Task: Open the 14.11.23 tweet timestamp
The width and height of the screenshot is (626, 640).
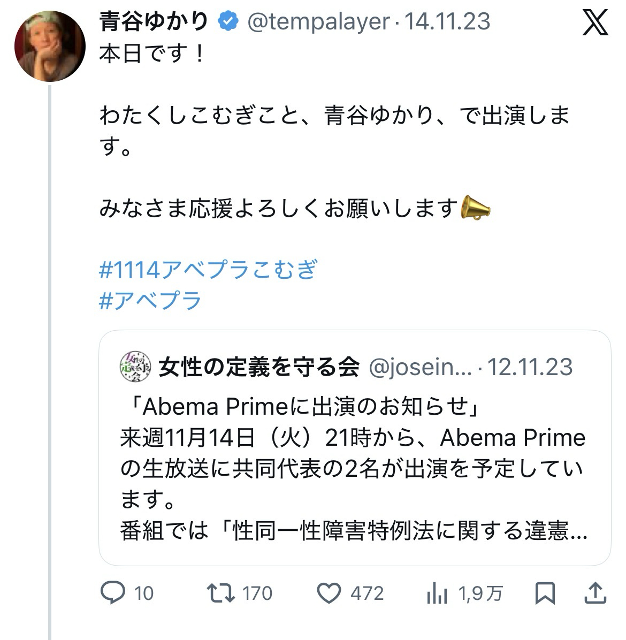Action: click(x=447, y=21)
